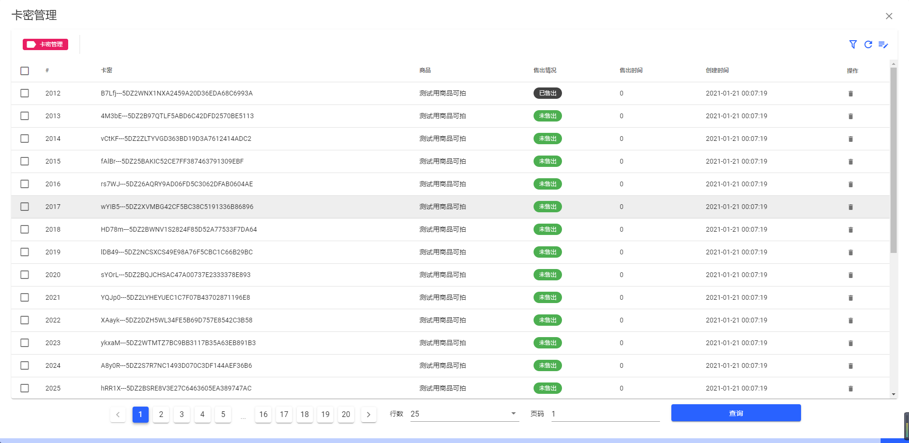This screenshot has height=443, width=909.
Task: Tick the checkbox for row 2017
Action: click(25, 207)
